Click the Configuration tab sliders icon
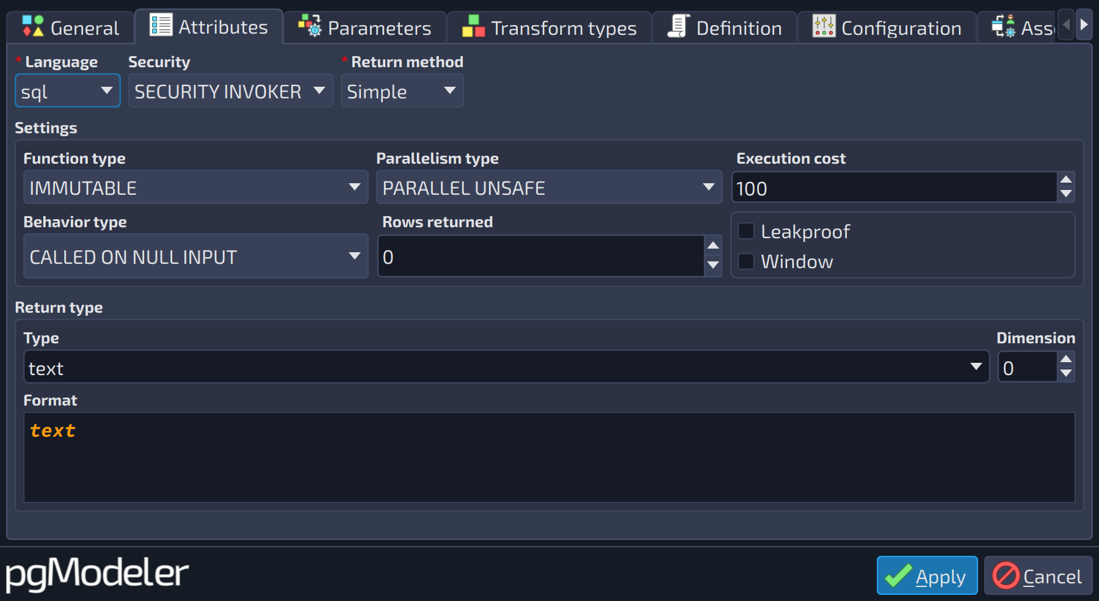 pyautogui.click(x=824, y=26)
